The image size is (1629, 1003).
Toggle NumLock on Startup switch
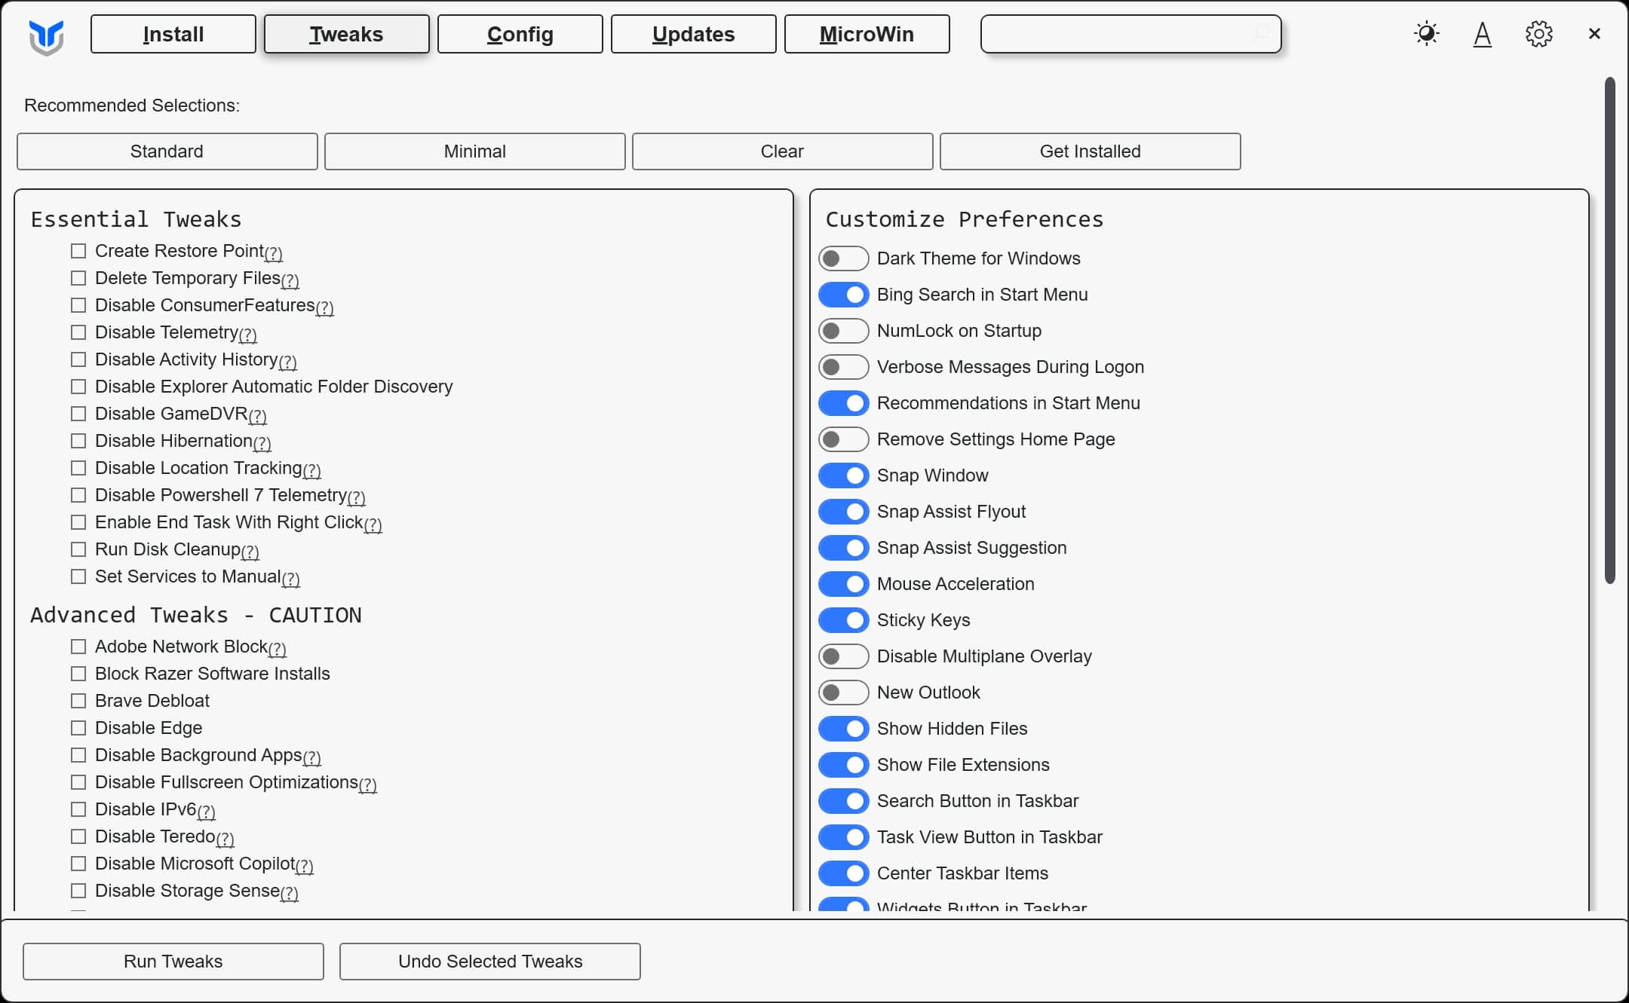tap(844, 331)
